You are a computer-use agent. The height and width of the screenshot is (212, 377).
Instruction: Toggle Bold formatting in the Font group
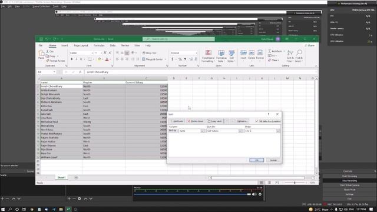tap(71, 59)
